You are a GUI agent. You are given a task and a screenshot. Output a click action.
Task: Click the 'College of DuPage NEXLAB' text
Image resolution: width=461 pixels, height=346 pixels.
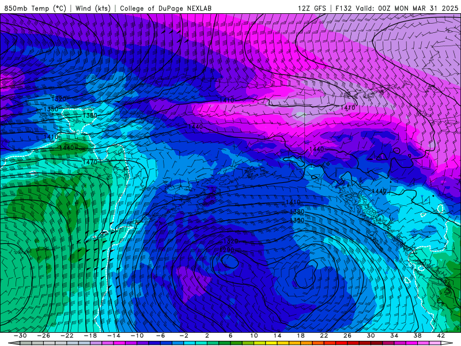pos(165,8)
